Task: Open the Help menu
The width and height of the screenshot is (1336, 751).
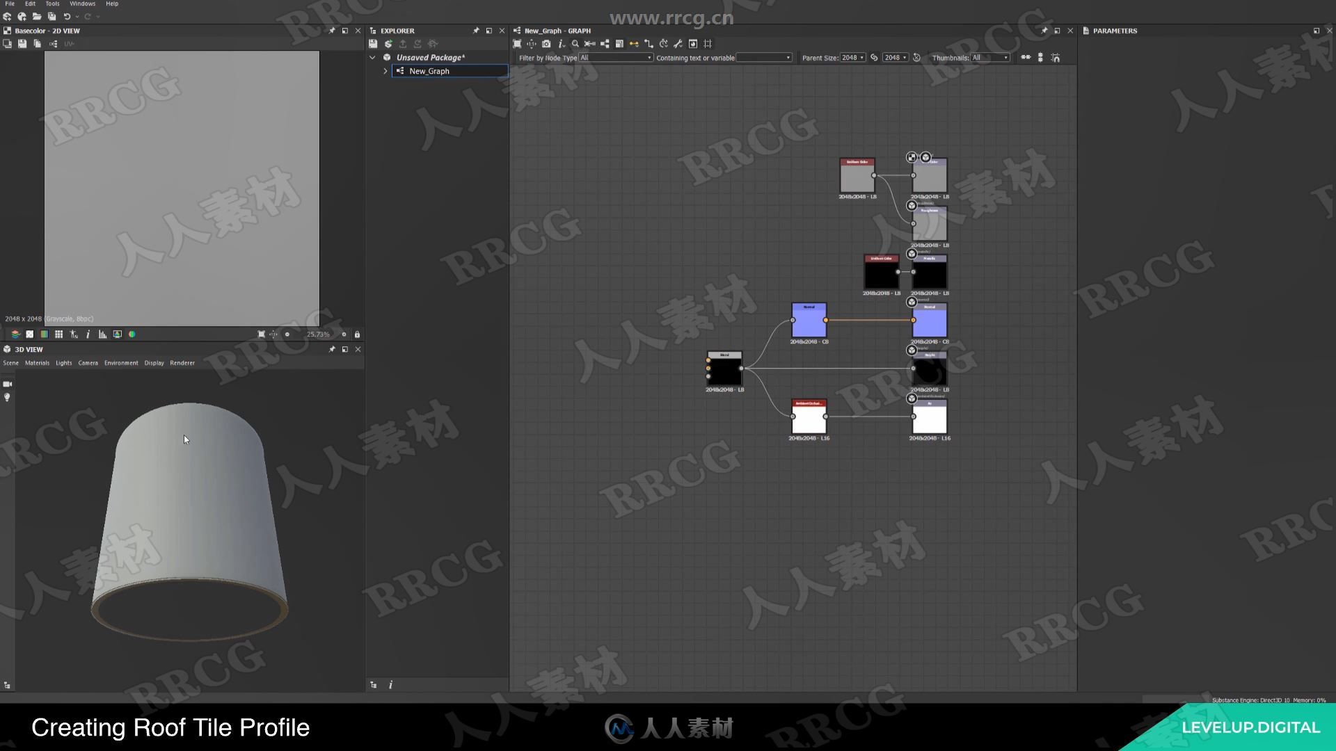Action: click(112, 3)
